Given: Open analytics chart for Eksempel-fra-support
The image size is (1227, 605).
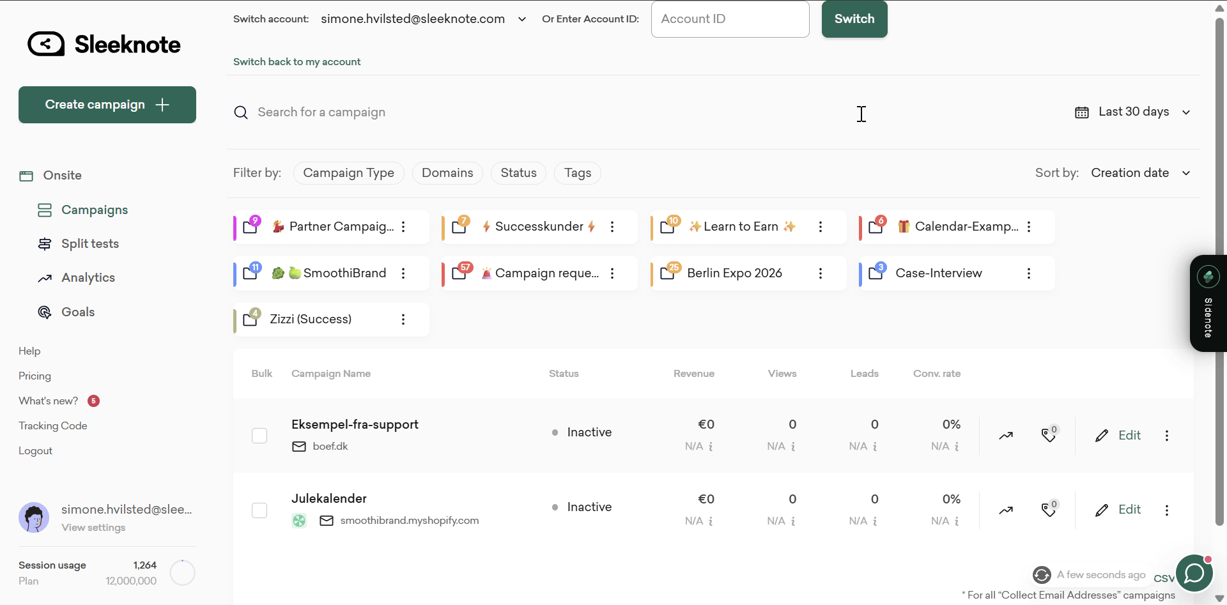Looking at the screenshot, I should pyautogui.click(x=1006, y=436).
